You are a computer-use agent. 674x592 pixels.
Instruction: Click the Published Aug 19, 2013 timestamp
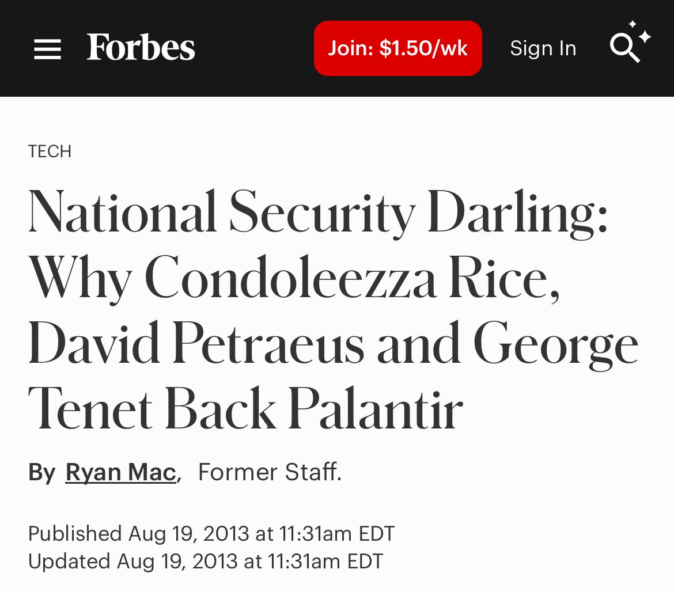[211, 533]
